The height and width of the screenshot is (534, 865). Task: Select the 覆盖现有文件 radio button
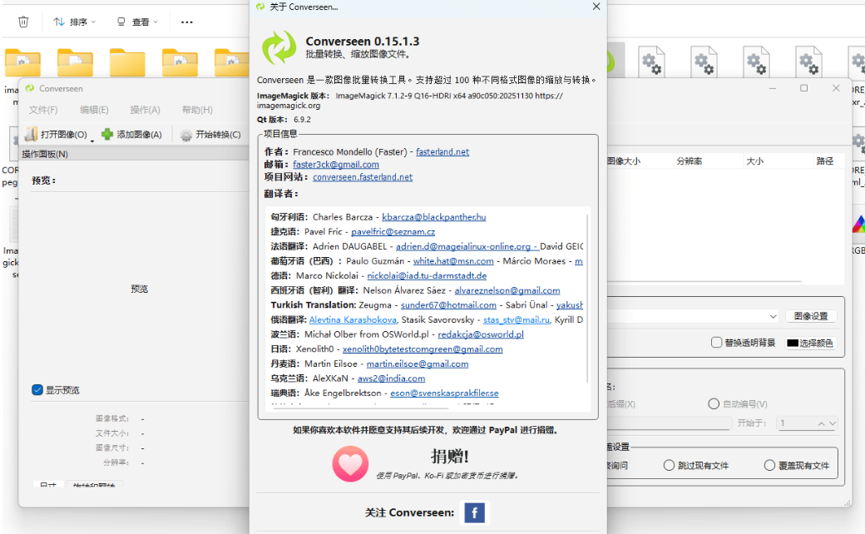coord(769,465)
